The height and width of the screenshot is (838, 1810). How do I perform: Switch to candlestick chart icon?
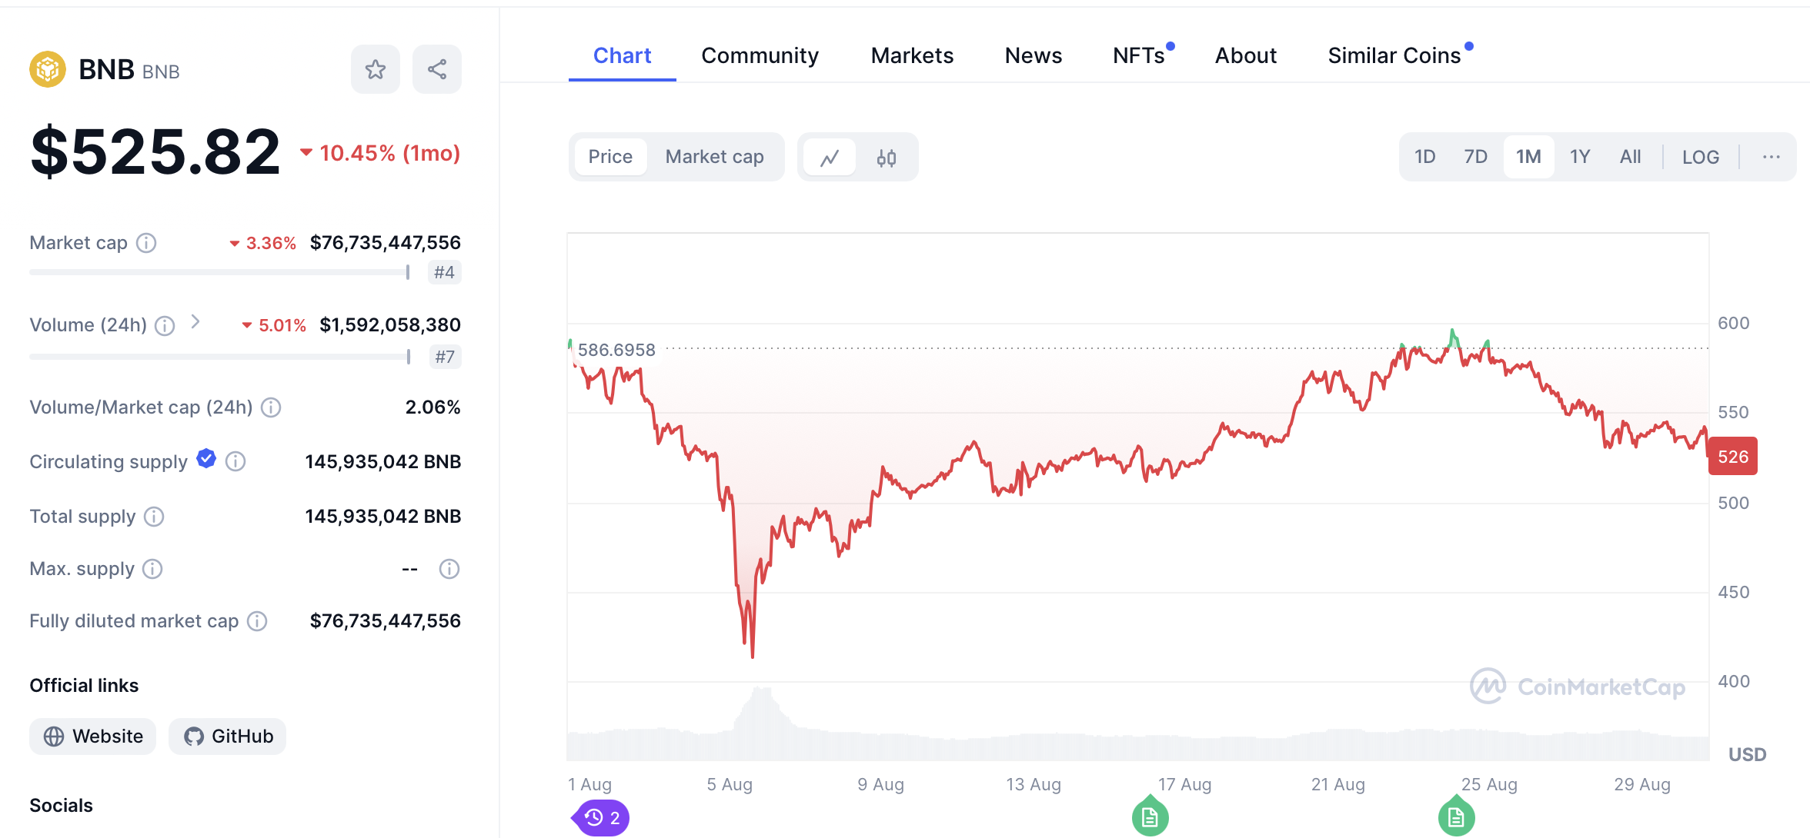click(886, 158)
